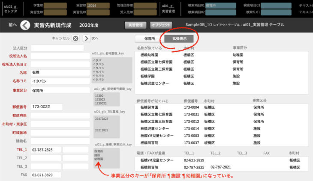Choose 板橋保育園 in postal code matches

pos(152,107)
